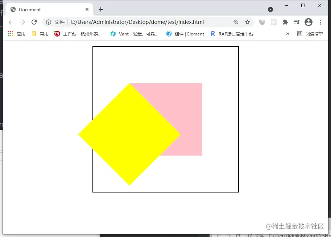The height and width of the screenshot is (237, 331).
Task: Click the zoom magnifier in the address bar
Action: click(x=236, y=22)
